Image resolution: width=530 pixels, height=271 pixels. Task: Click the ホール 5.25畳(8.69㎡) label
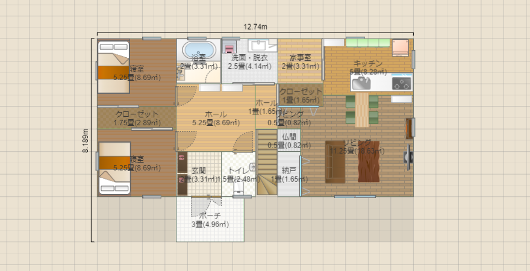pyautogui.click(x=216, y=118)
